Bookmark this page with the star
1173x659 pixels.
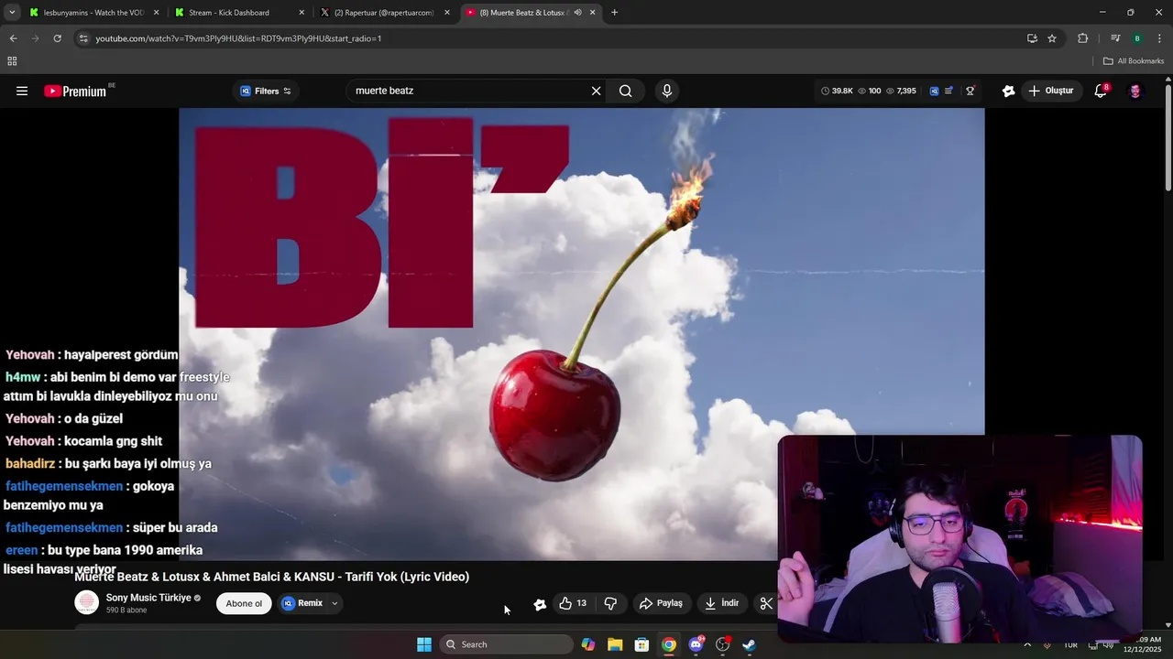pos(1052,38)
